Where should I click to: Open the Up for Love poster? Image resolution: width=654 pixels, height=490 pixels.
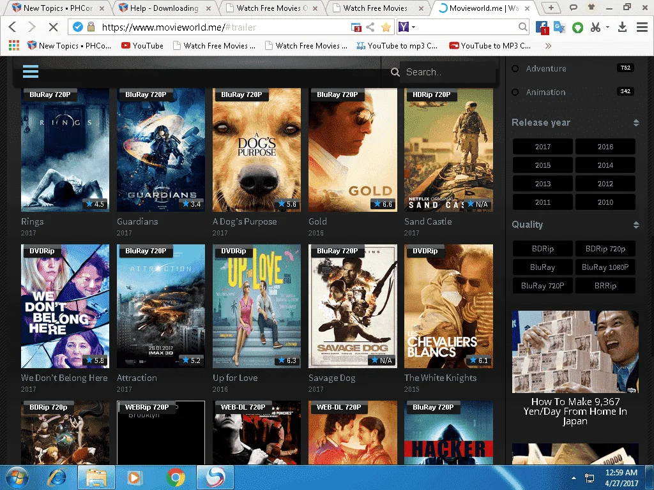point(257,306)
